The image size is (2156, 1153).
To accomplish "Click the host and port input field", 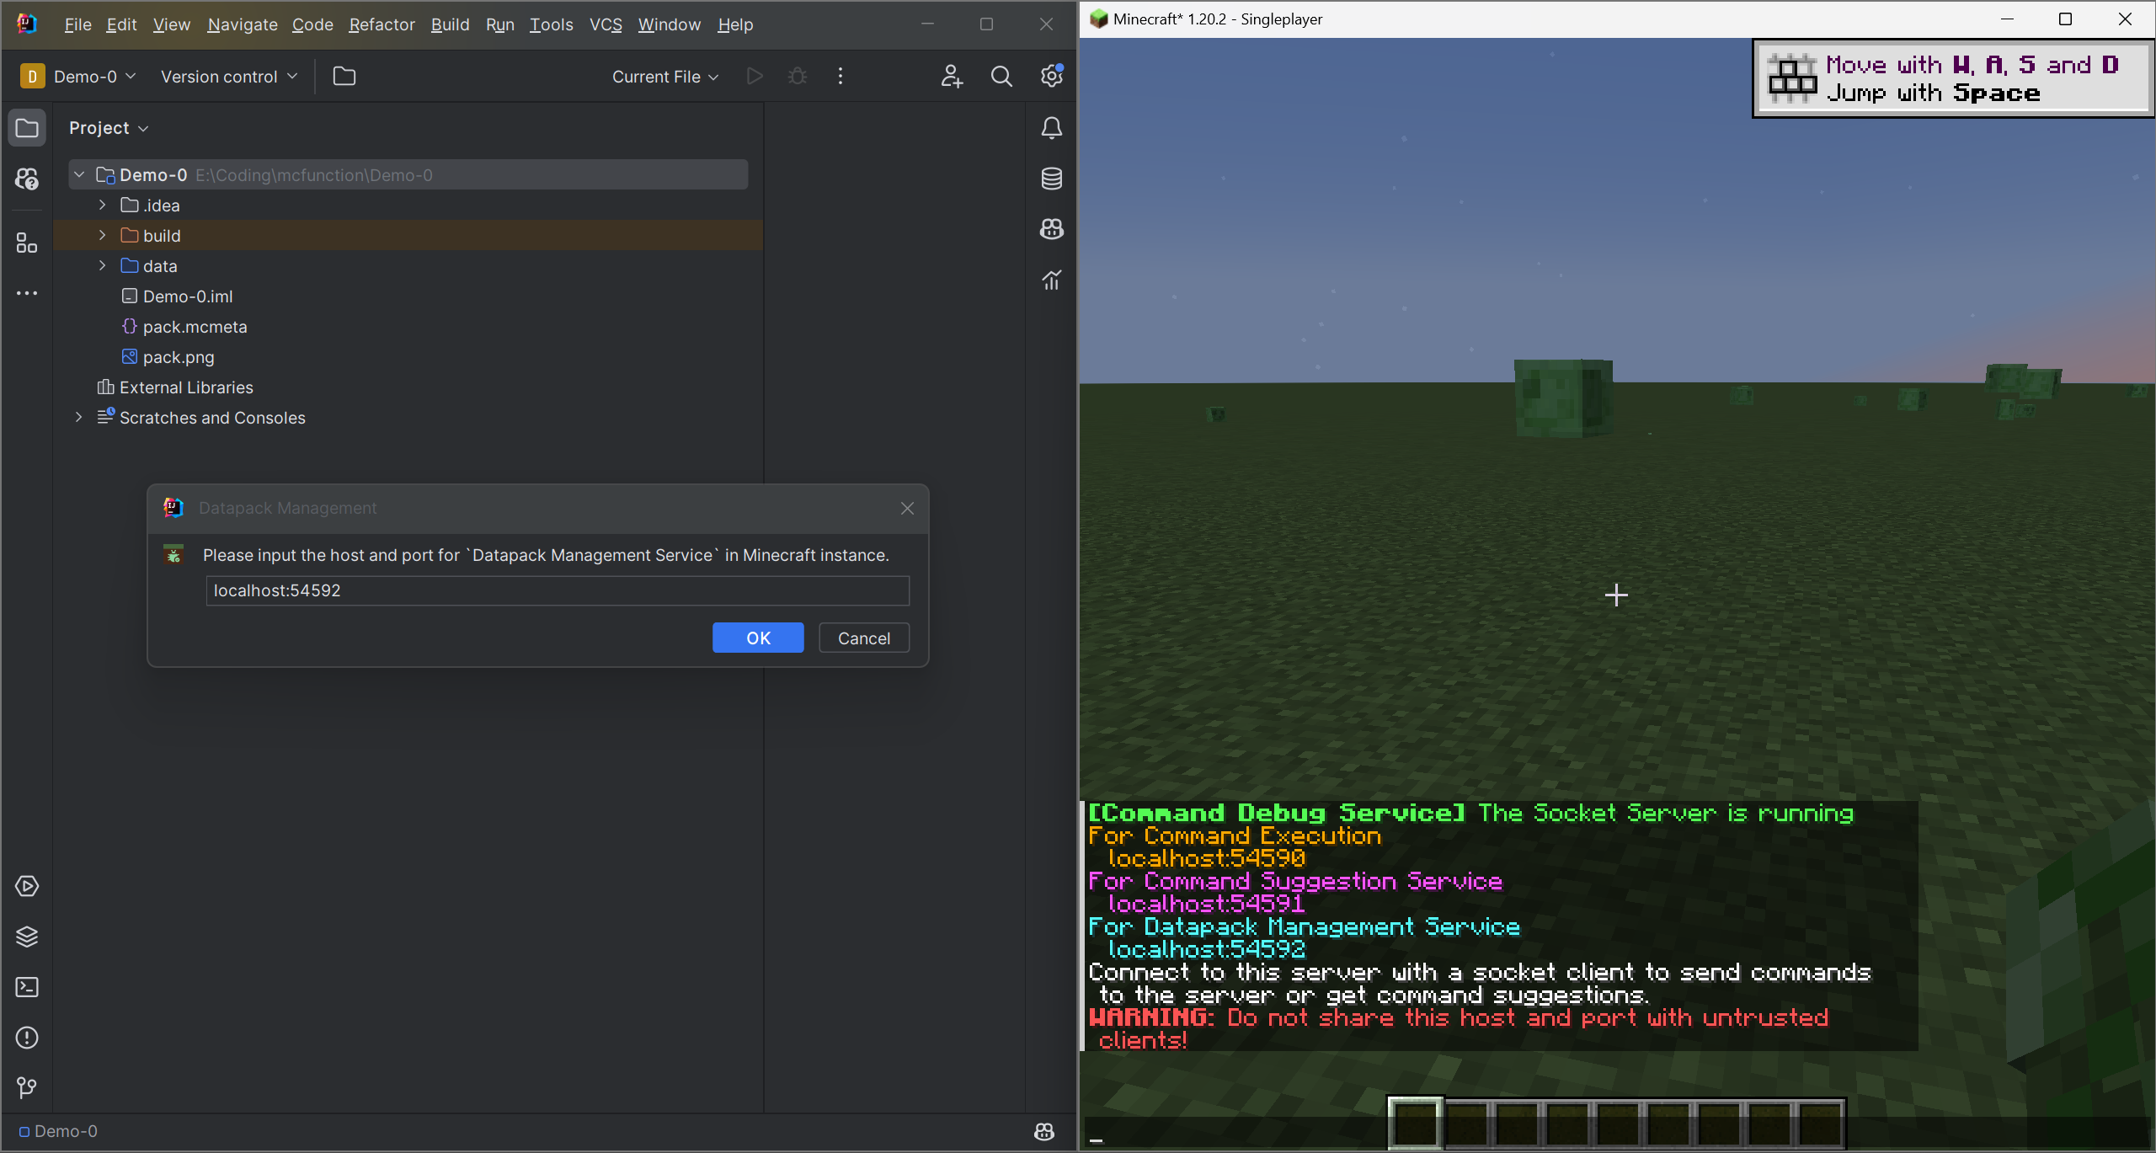I will [x=558, y=590].
